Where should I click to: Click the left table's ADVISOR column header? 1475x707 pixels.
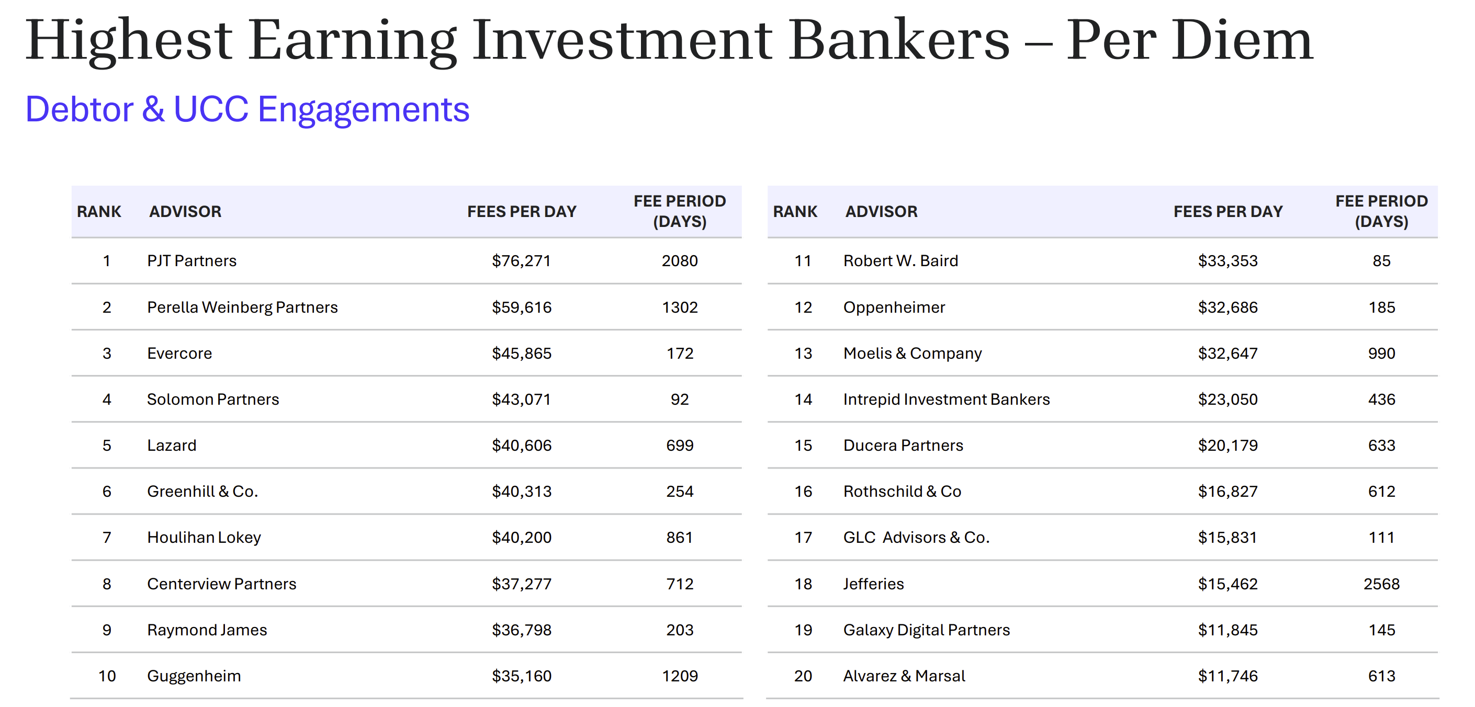coord(185,212)
